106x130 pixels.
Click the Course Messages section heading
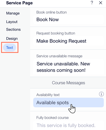click(x=69, y=83)
